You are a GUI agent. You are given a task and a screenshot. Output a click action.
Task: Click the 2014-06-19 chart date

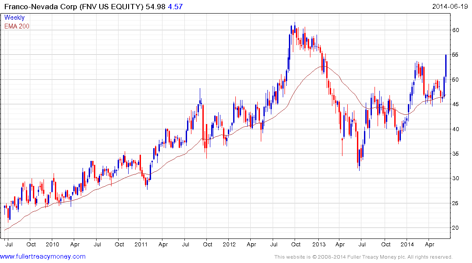coord(450,7)
